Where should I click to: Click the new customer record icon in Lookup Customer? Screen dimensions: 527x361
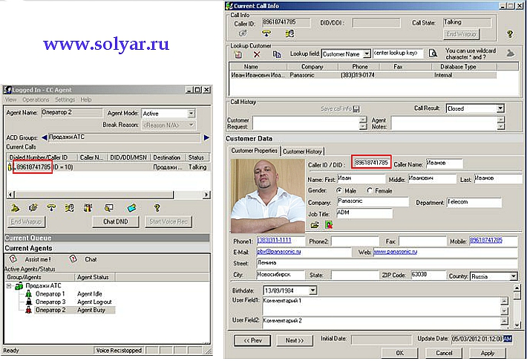pos(238,54)
